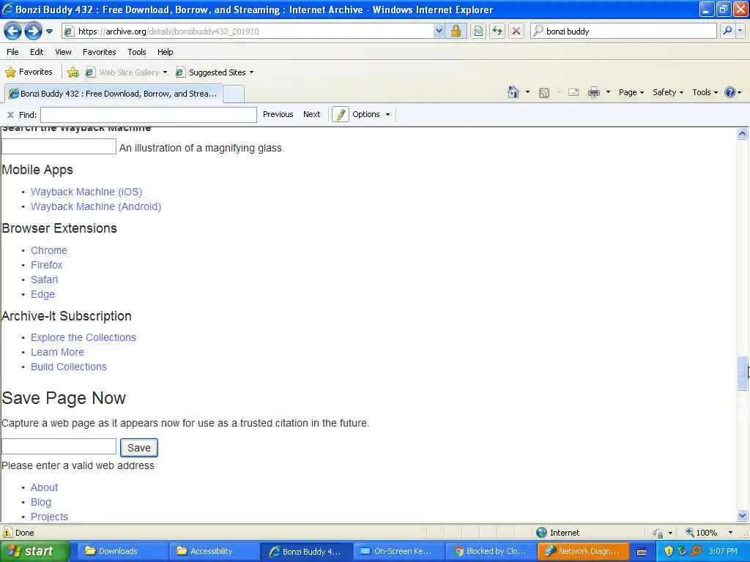Open recent pages dropdown next to Forward
The height and width of the screenshot is (562, 750).
(49, 31)
